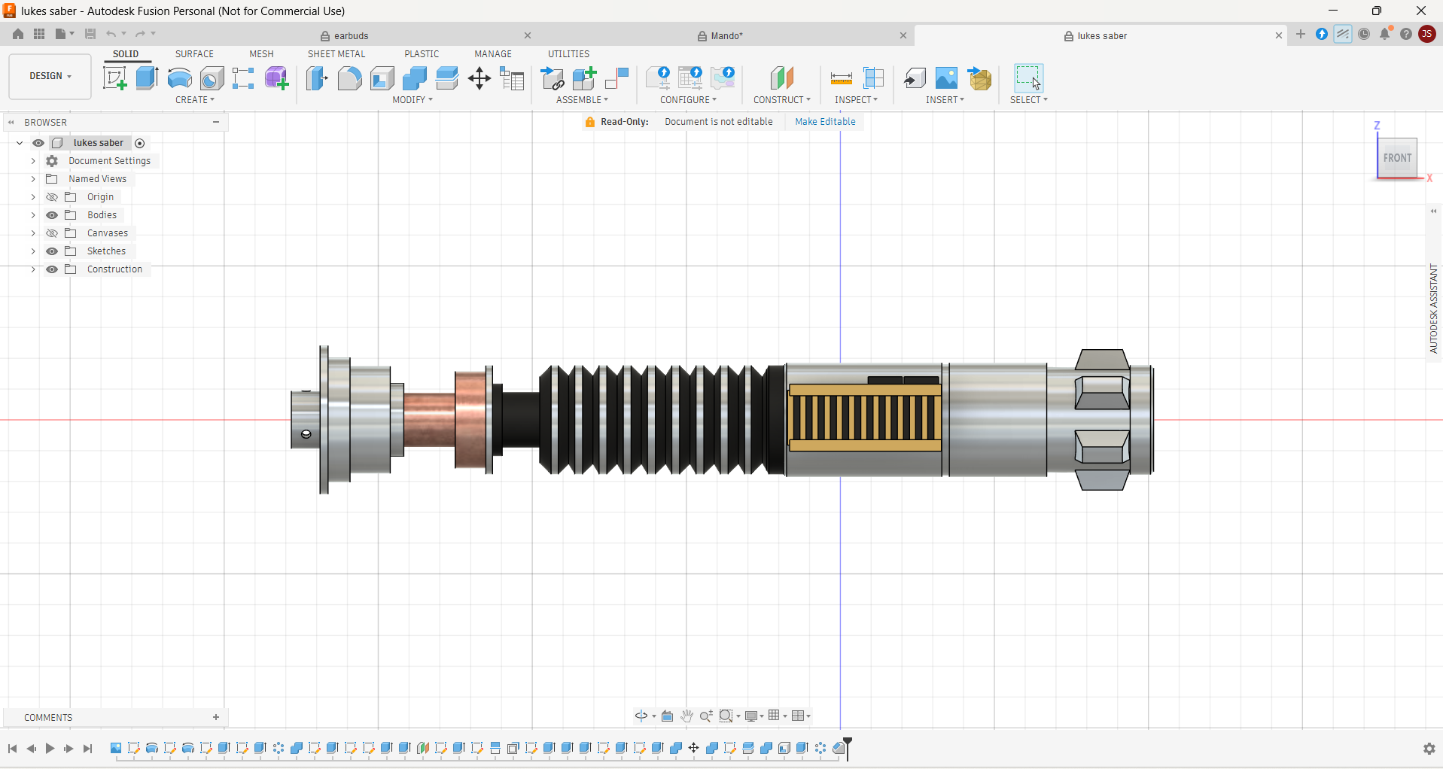Hide the Sketches folder

click(x=52, y=251)
